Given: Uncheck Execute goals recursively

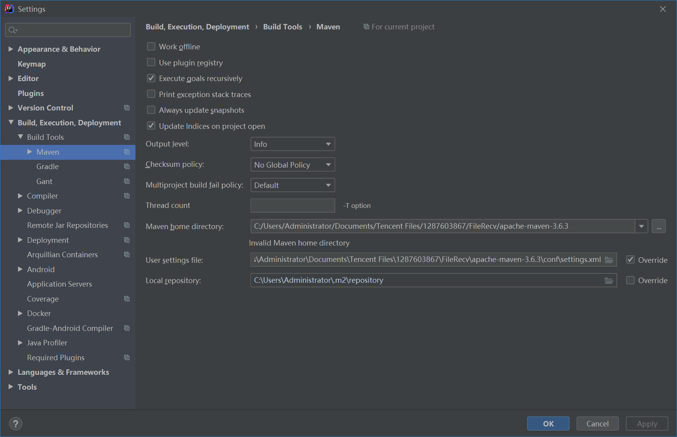Looking at the screenshot, I should pos(151,78).
